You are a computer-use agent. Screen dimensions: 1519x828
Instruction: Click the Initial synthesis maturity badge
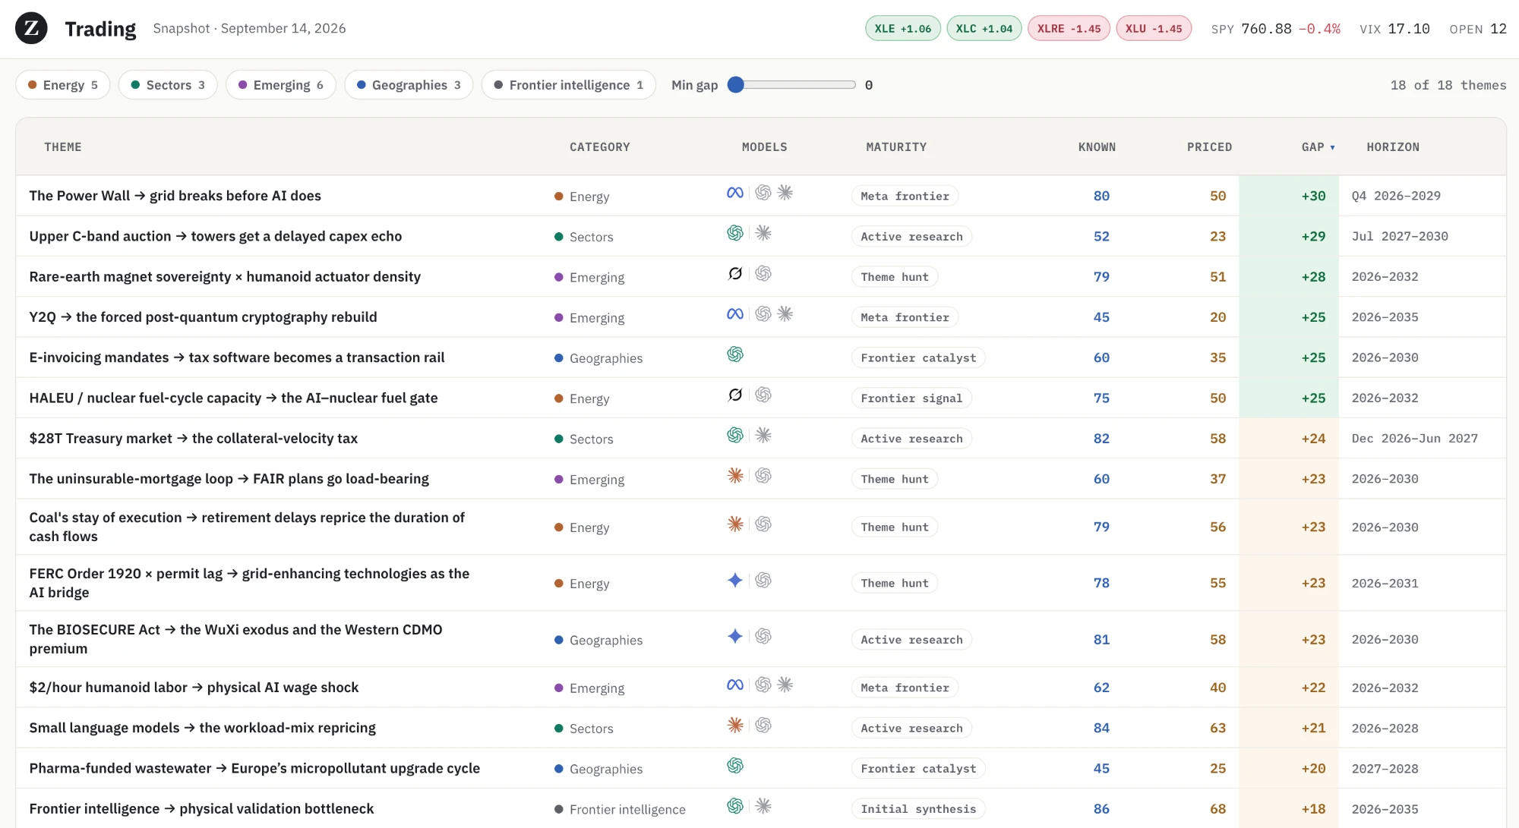[x=918, y=809]
